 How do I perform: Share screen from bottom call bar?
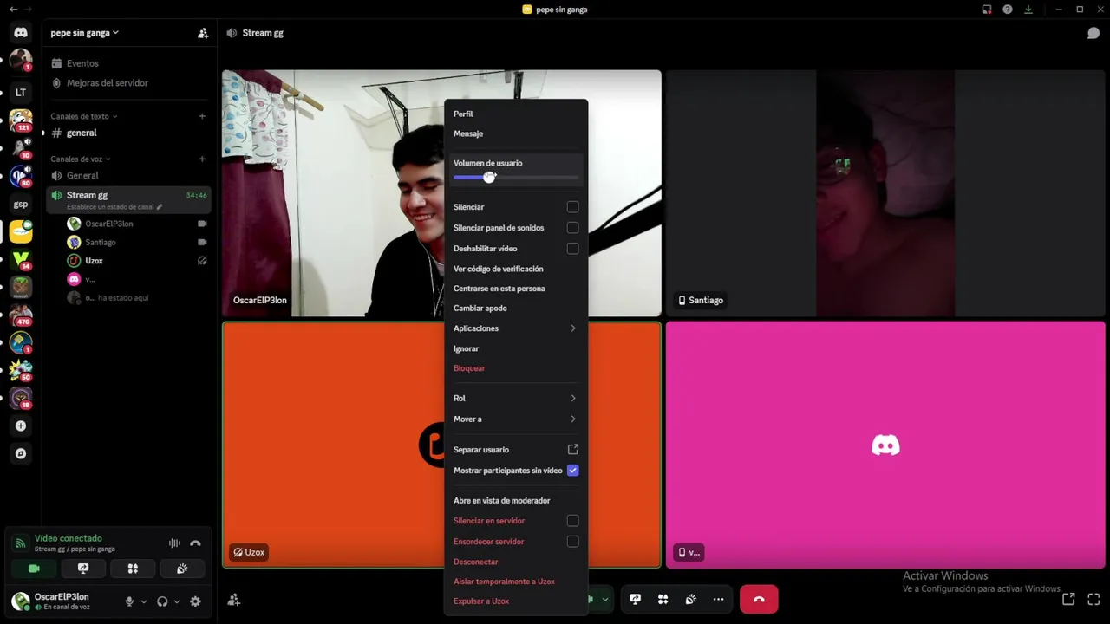point(635,599)
